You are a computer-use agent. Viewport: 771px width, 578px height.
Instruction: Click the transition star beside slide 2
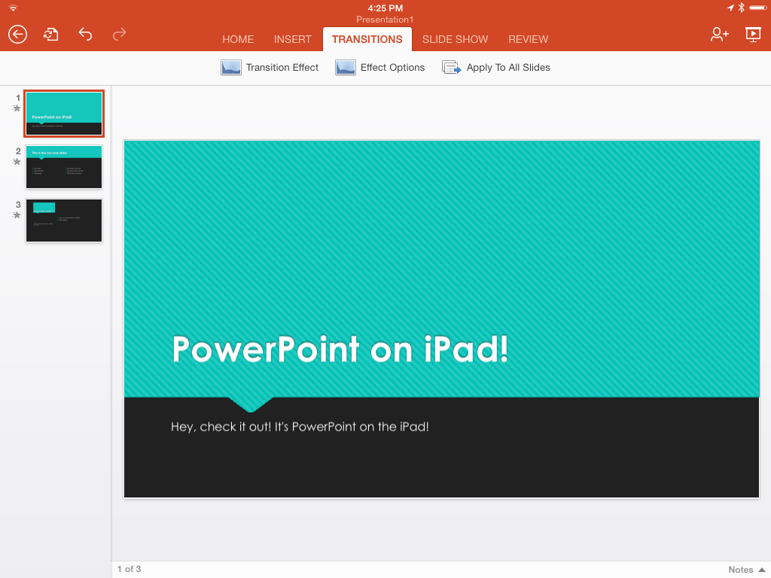(16, 163)
